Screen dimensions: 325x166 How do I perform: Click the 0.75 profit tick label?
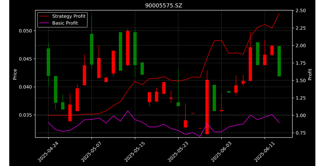(300, 133)
